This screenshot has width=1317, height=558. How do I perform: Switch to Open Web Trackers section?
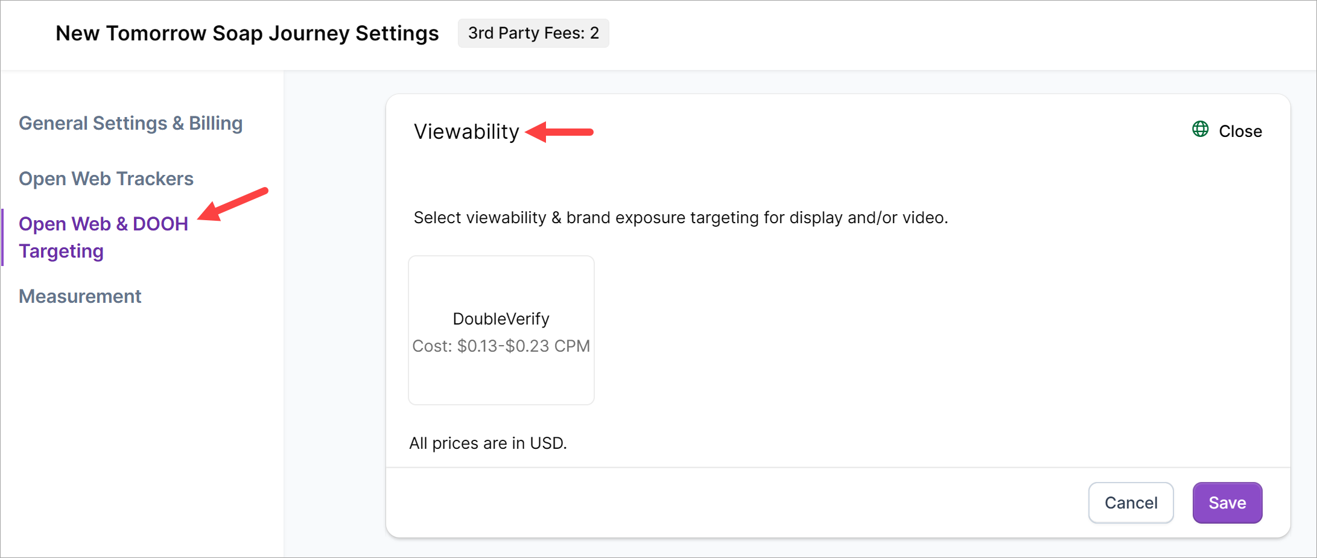tap(106, 179)
